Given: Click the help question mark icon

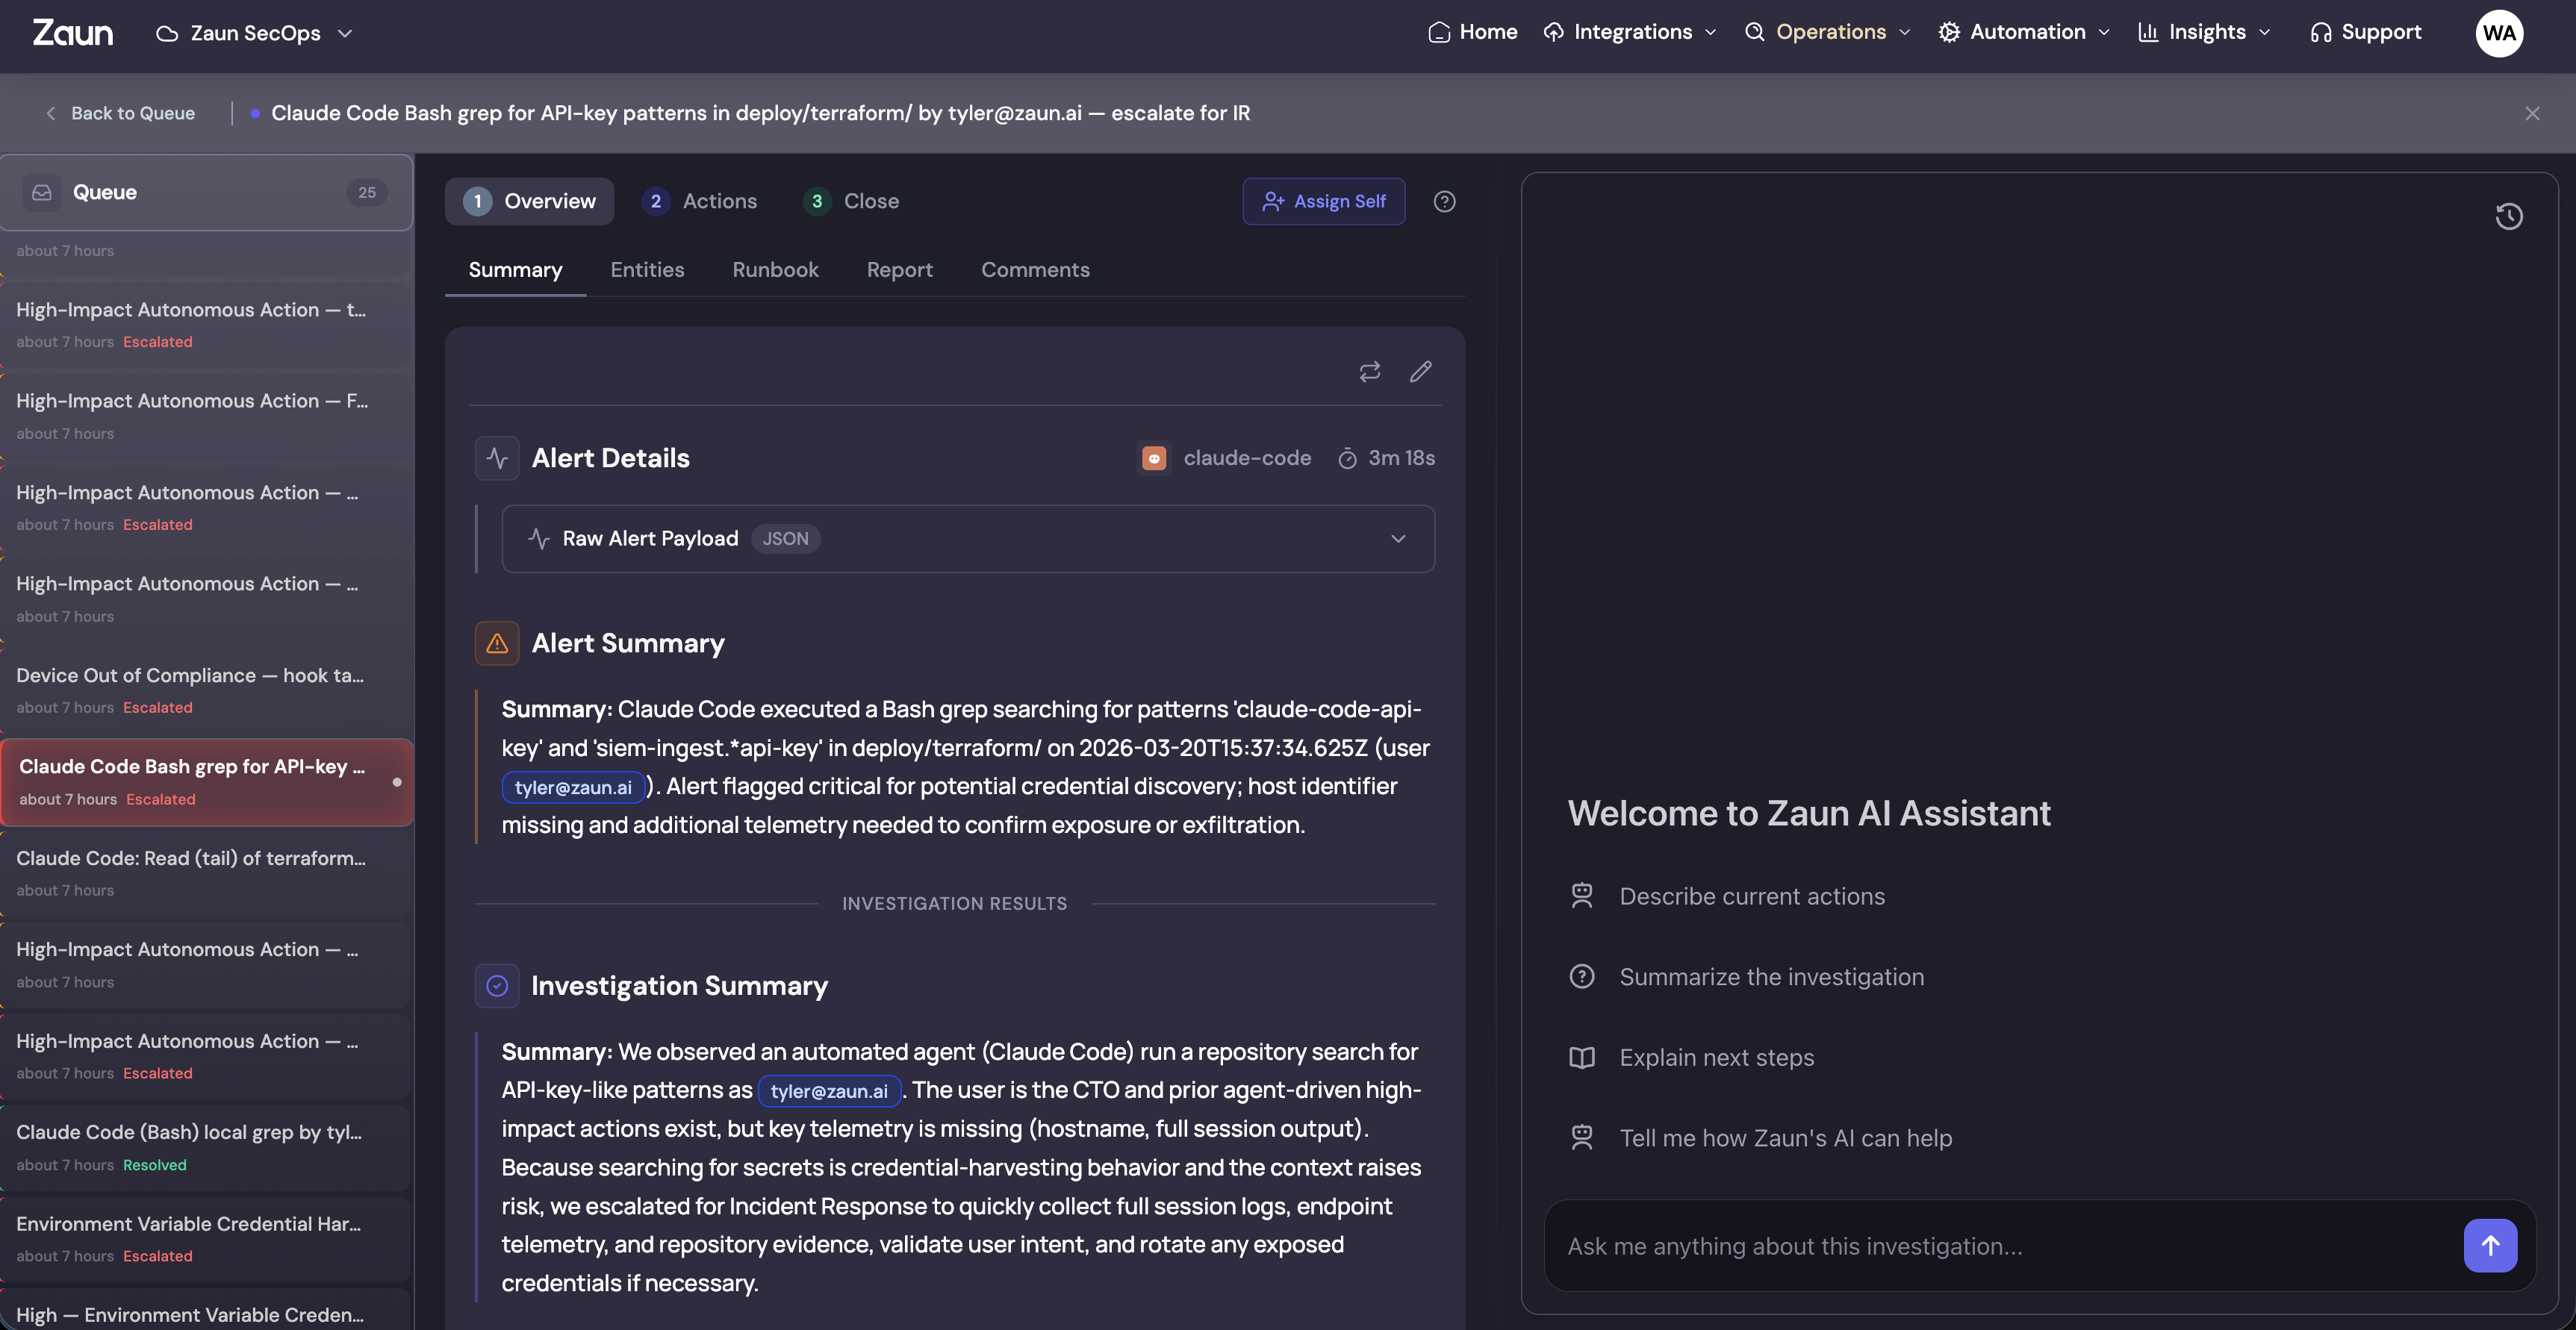Looking at the screenshot, I should 1444,202.
